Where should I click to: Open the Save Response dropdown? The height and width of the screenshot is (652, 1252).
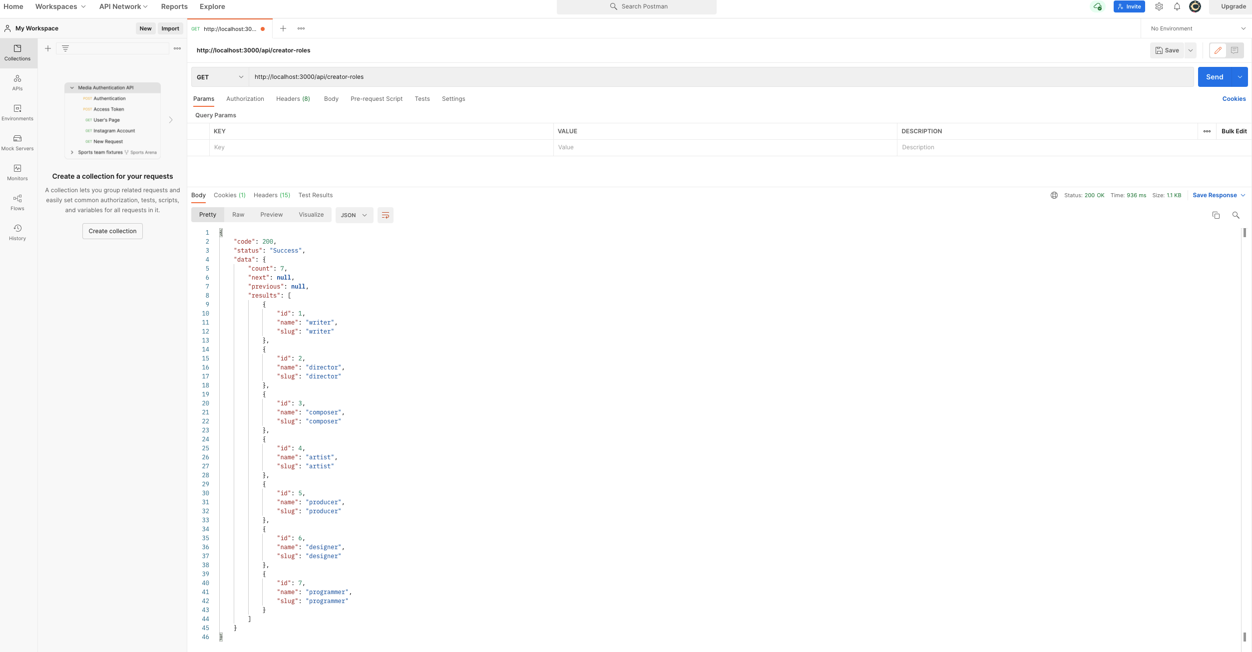[x=1219, y=195]
